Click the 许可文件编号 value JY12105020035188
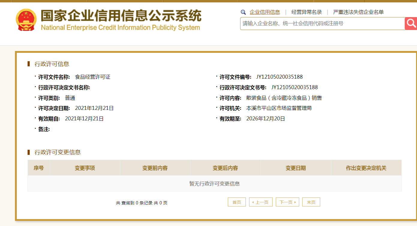The image size is (417, 226). pyautogui.click(x=279, y=77)
